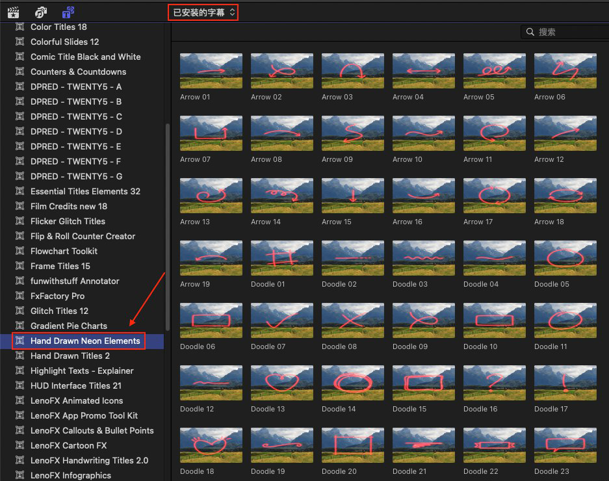Select the Doodle 01 thumbnail
Viewport: 609px width, 481px height.
pos(282,258)
